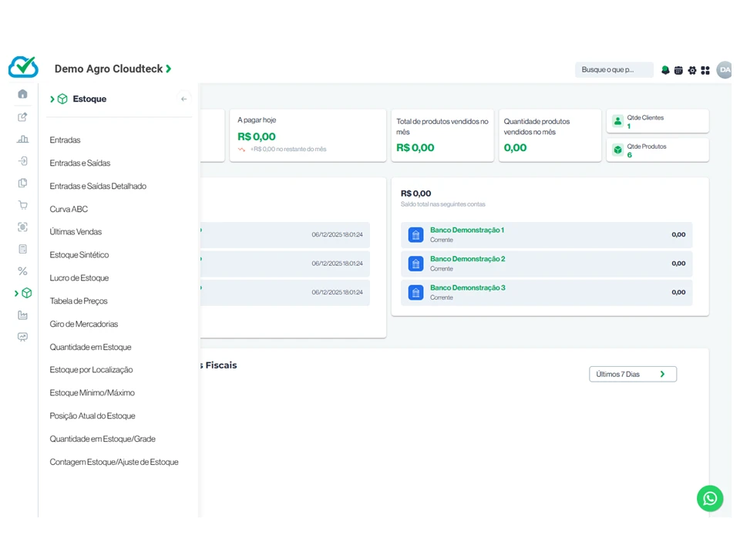Open WhatsApp chat floating button
Viewport: 740px width, 555px height.
[x=710, y=498]
